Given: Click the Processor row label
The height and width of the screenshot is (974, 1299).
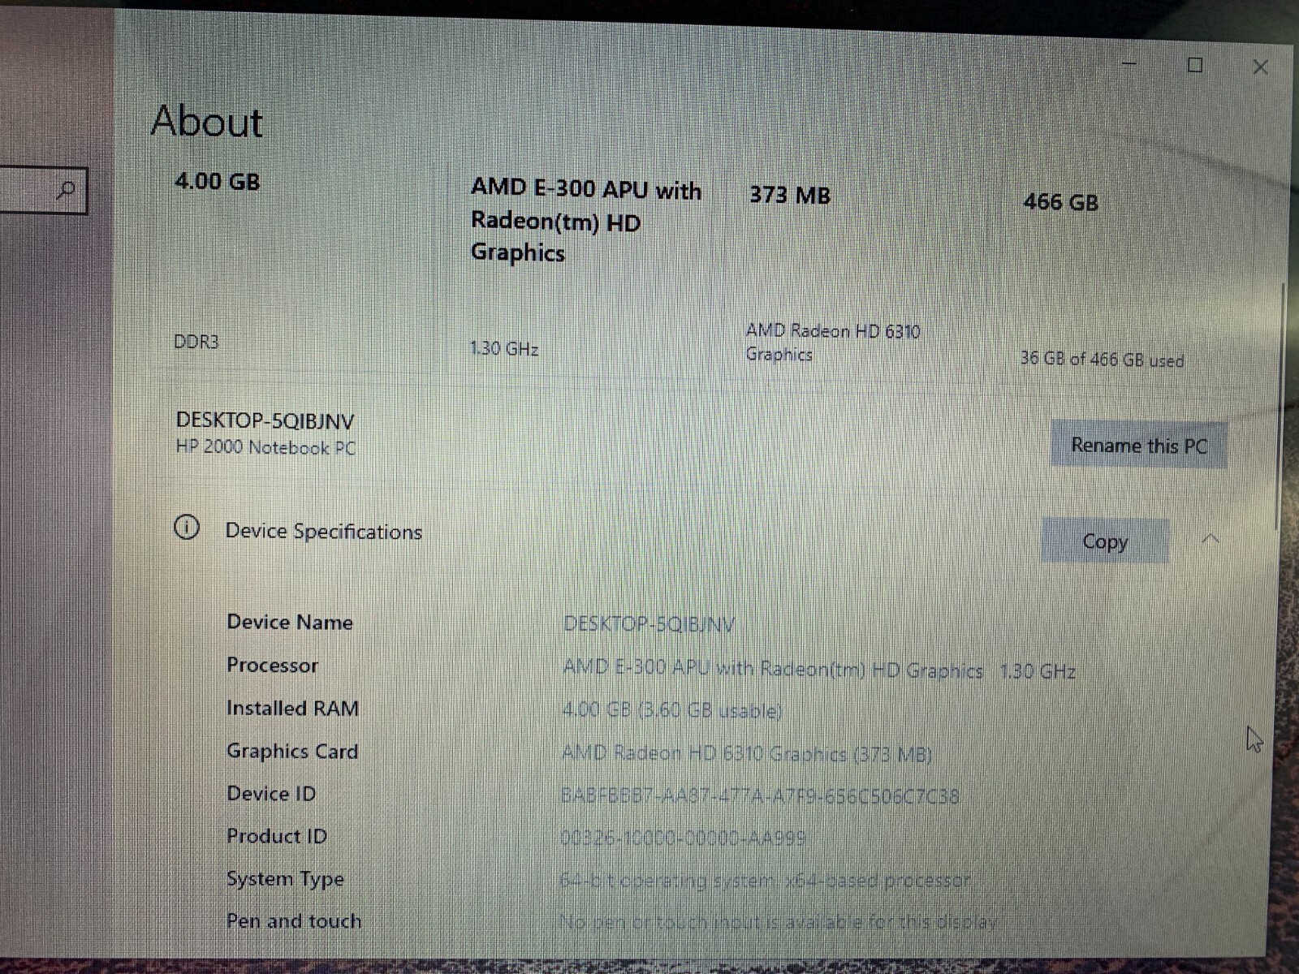Looking at the screenshot, I should [x=272, y=665].
